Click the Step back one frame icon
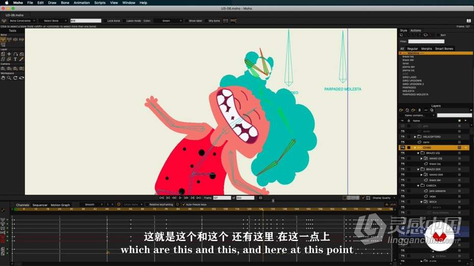474x266 pixels. [x=174, y=198]
